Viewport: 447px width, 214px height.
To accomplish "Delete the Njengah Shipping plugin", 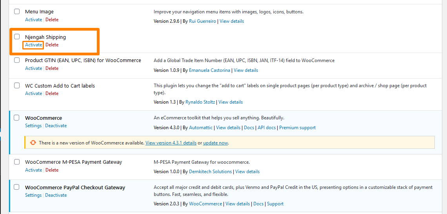I will coord(52,45).
